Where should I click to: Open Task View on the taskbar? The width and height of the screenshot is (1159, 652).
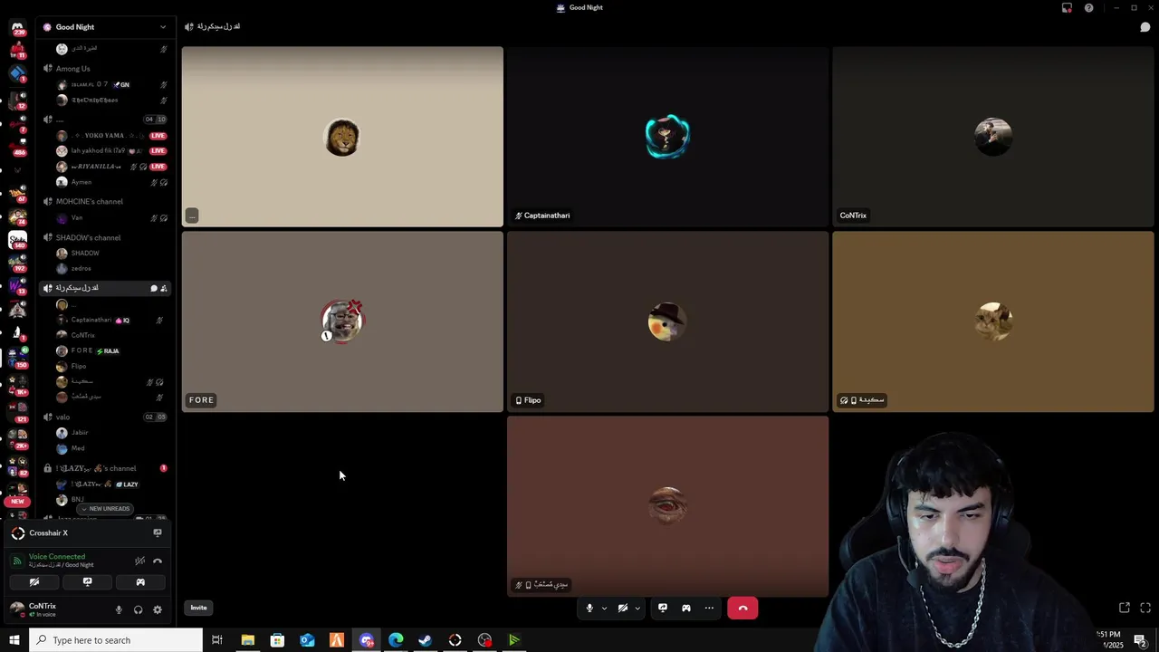tap(217, 640)
